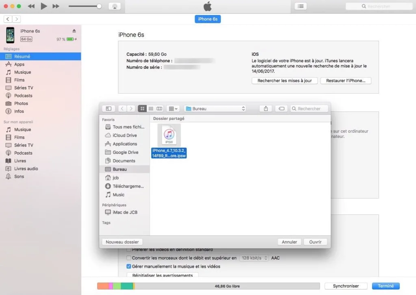Select Séries TV under Sur mon appareil

[x=40, y=145]
